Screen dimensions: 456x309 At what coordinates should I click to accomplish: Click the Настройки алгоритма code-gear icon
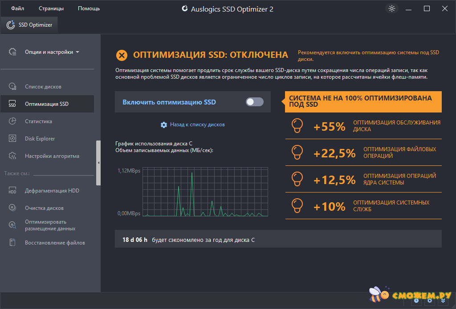tap(12, 156)
